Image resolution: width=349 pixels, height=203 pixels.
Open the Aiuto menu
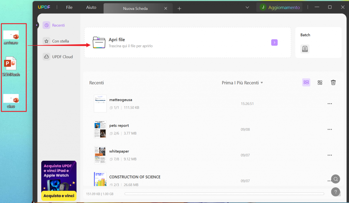[91, 7]
